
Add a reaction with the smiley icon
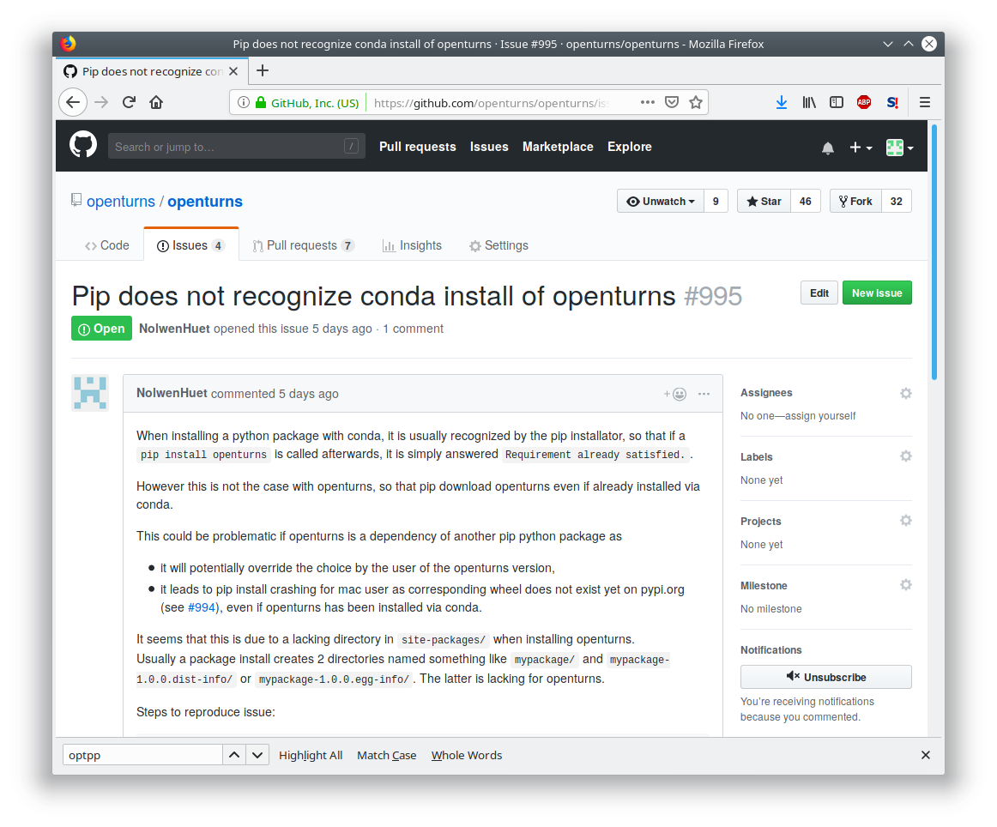tap(679, 394)
